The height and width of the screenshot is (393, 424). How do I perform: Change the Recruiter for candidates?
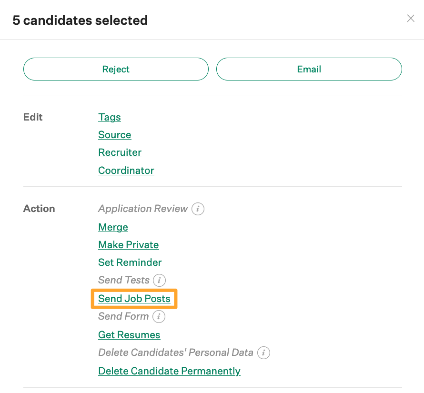120,152
